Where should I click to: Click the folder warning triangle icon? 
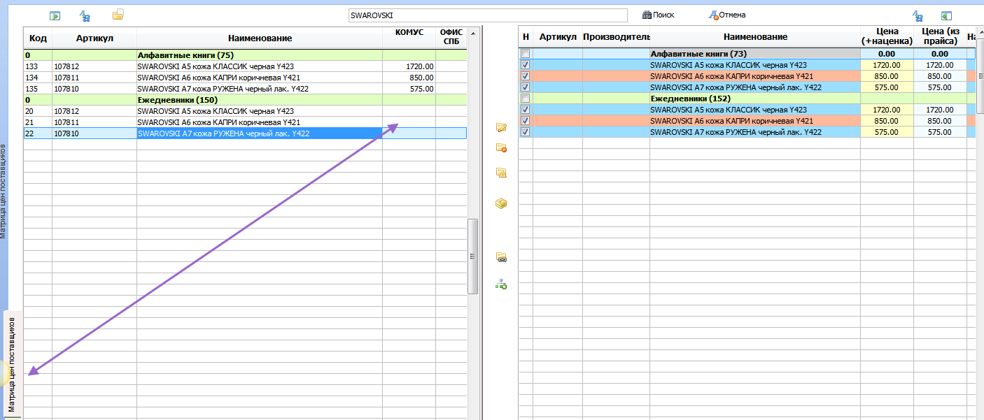tap(501, 173)
